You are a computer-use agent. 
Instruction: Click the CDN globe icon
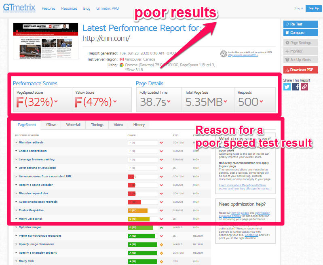point(224,54)
